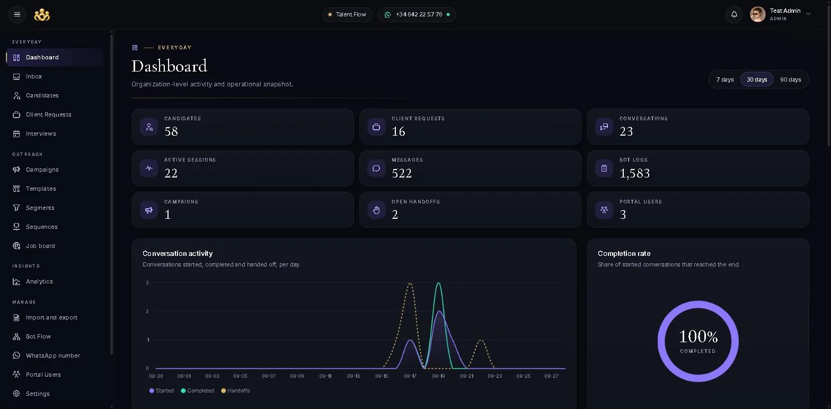This screenshot has width=831, height=409.
Task: Click the Candidates stat card icon
Action: (x=149, y=127)
